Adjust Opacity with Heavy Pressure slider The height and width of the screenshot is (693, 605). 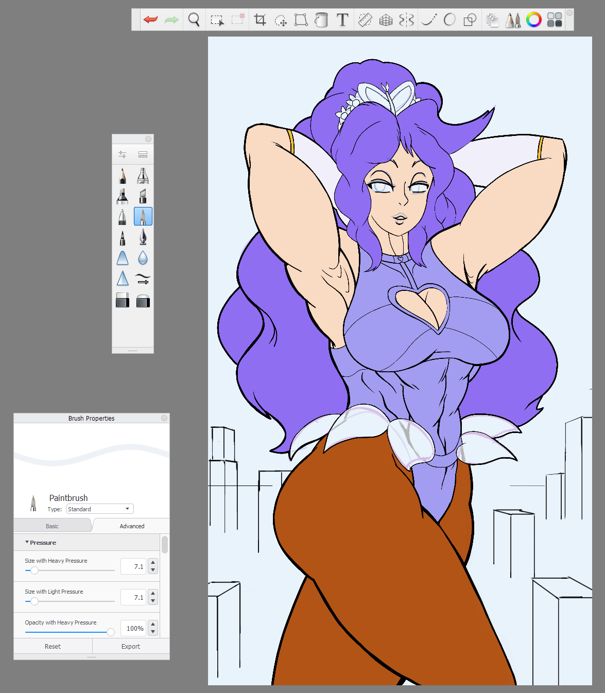point(70,632)
